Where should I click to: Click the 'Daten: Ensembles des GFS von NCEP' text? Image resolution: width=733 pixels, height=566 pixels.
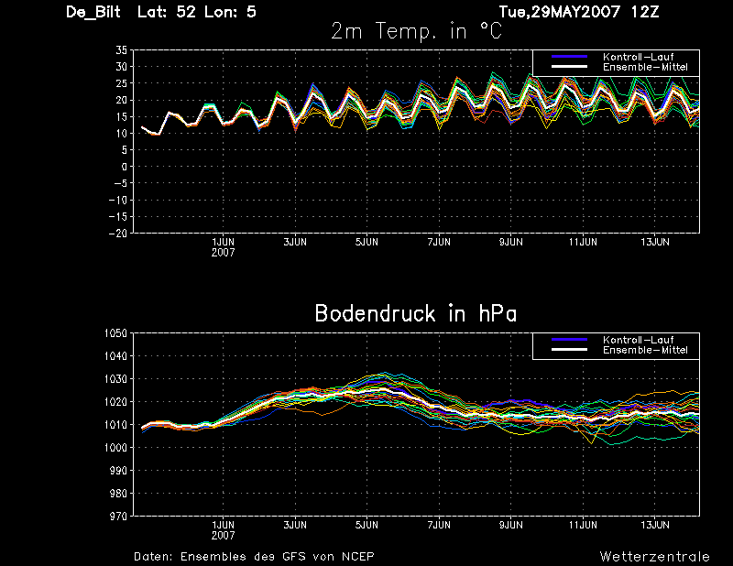tap(254, 557)
